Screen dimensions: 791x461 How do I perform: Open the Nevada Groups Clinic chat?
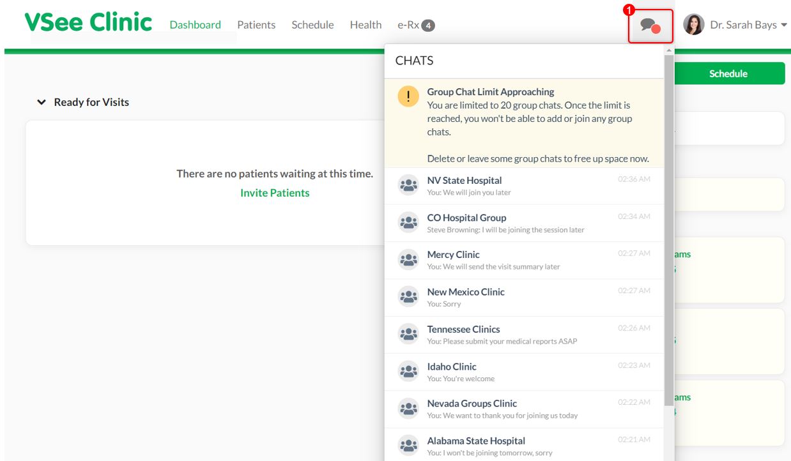[x=524, y=409]
